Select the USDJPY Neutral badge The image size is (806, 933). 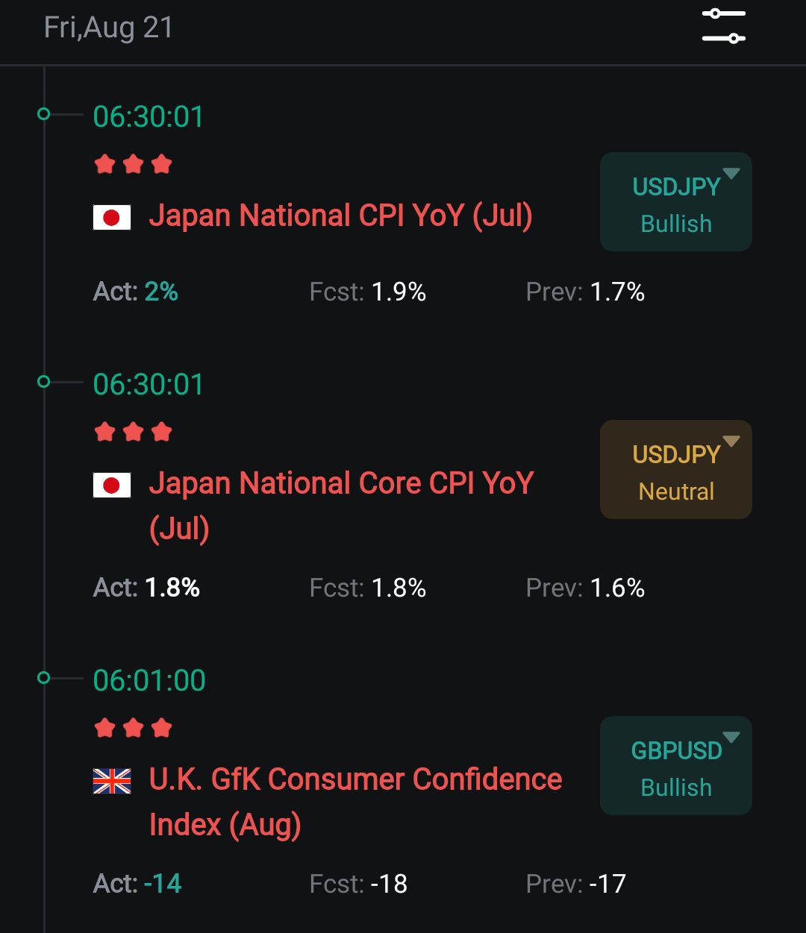676,470
